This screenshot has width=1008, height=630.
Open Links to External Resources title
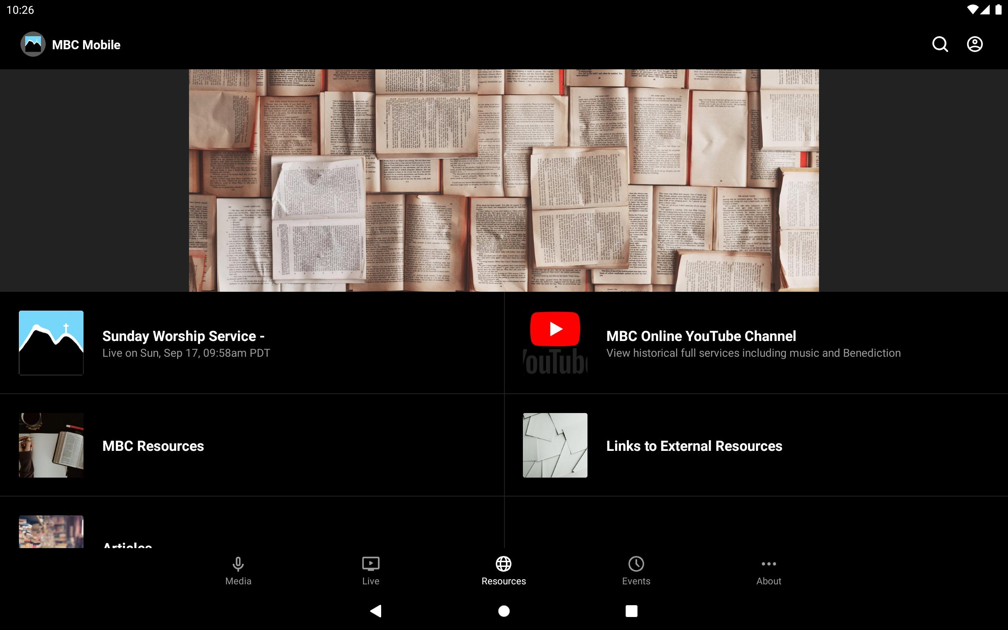point(694,446)
